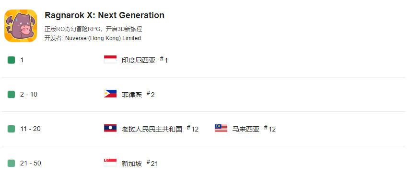Click the Philippines flag icon
The height and width of the screenshot is (186, 408).
pyautogui.click(x=110, y=94)
